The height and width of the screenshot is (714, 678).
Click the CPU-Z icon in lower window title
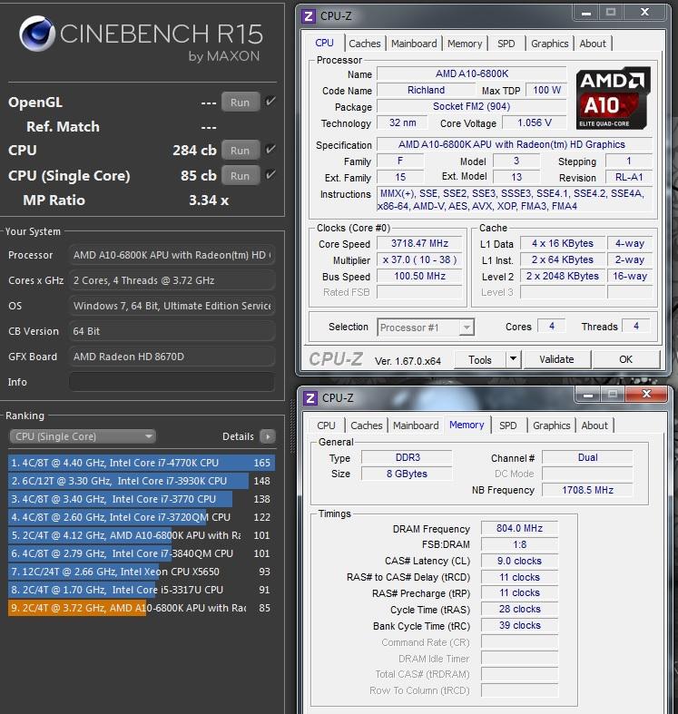point(310,398)
